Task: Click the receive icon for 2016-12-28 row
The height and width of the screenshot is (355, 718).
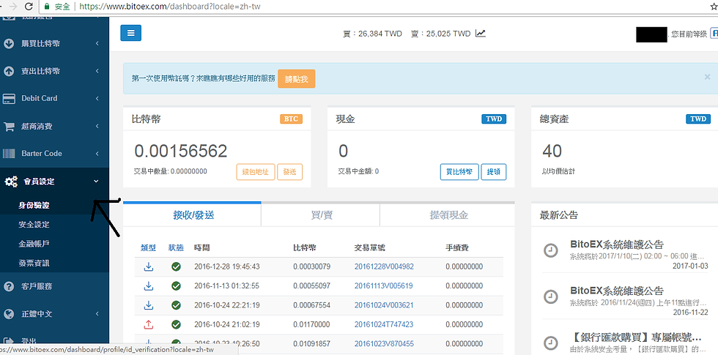Action: (148, 266)
